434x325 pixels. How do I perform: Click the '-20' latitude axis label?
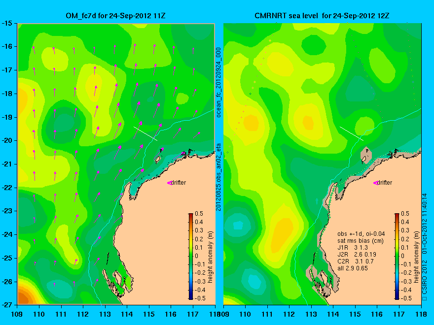[7, 141]
